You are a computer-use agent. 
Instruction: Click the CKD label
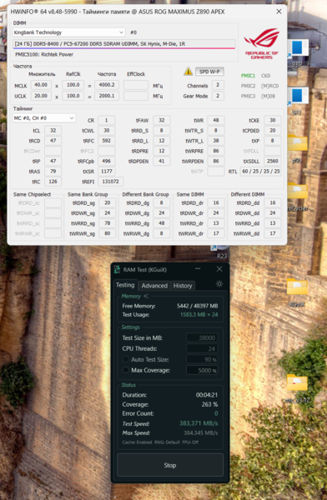point(265,76)
